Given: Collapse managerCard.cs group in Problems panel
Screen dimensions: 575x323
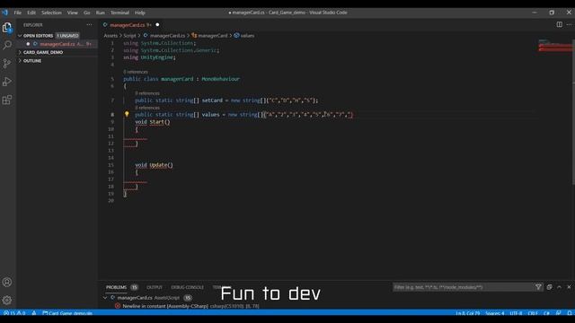Looking at the screenshot, I should 105,298.
